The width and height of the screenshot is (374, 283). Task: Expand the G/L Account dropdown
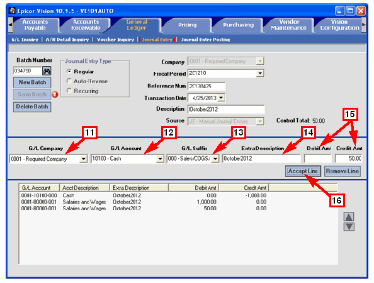(x=160, y=159)
